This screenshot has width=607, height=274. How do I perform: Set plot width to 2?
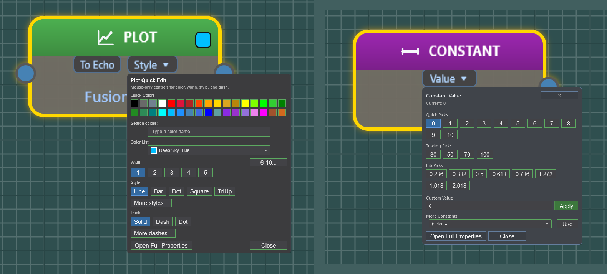click(x=155, y=173)
